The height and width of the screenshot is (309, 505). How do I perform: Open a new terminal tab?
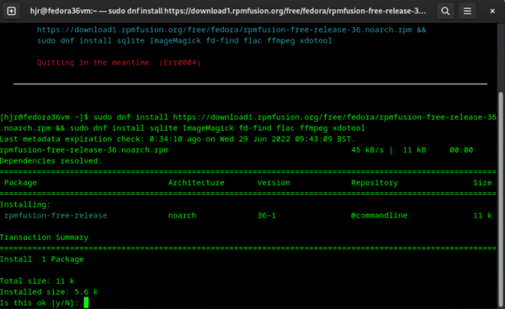pos(11,11)
